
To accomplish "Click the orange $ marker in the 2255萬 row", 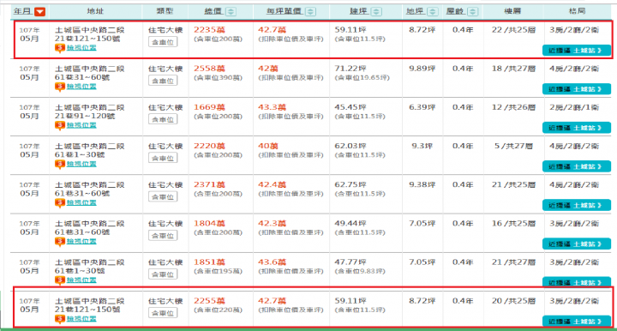I will pyautogui.click(x=60, y=319).
